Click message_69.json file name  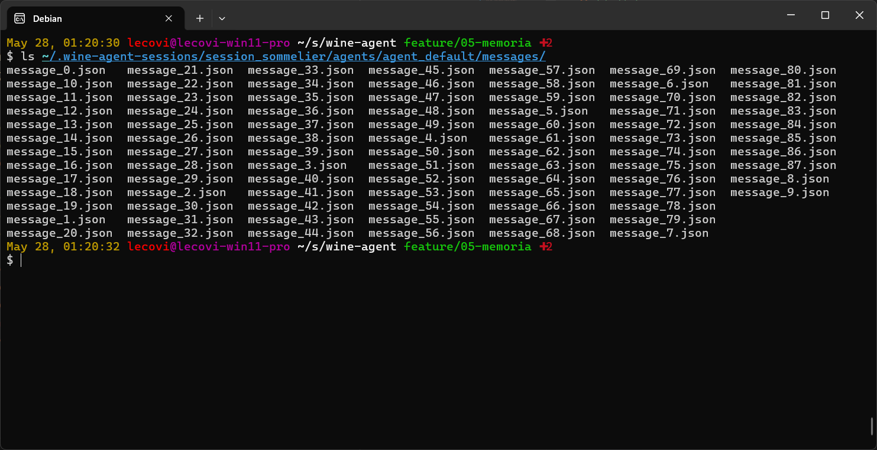[662, 70]
